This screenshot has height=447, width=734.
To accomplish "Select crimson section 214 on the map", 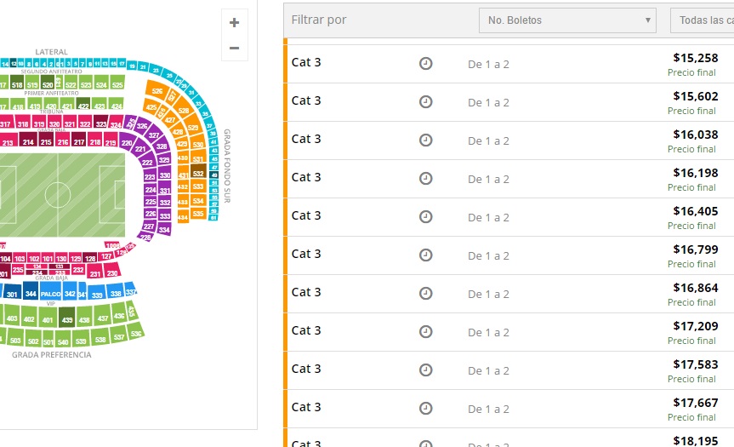I will pos(28,140).
